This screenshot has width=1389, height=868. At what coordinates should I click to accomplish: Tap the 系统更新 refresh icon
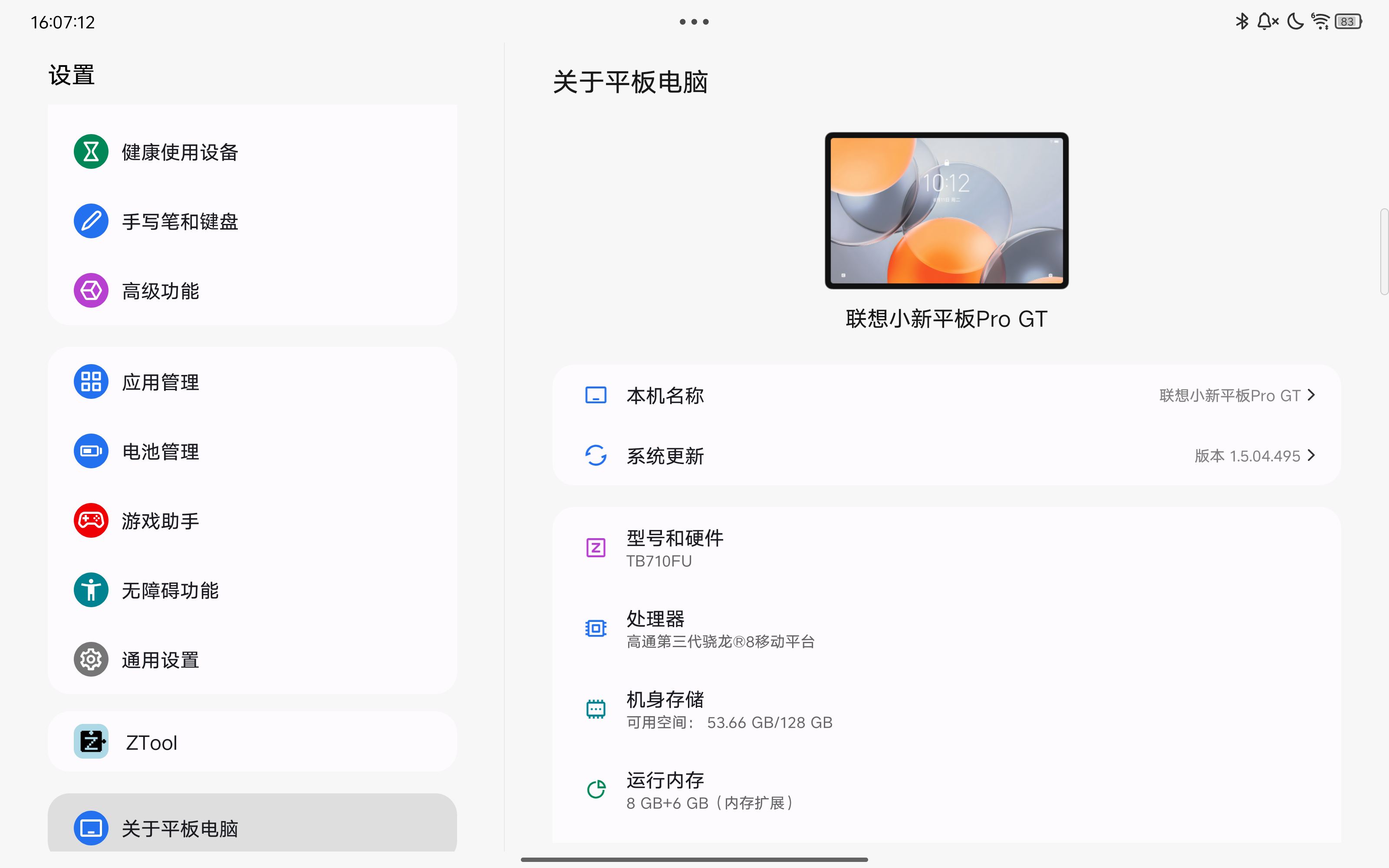(596, 456)
